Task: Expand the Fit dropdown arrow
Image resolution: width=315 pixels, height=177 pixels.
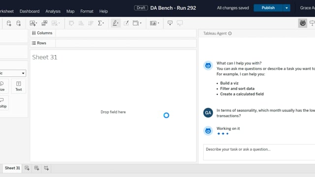Action: click(x=141, y=23)
